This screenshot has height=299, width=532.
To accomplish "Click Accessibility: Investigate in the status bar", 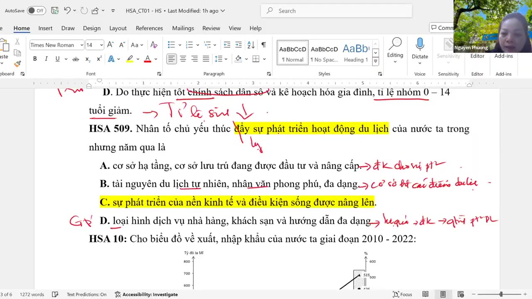I will click(146, 294).
